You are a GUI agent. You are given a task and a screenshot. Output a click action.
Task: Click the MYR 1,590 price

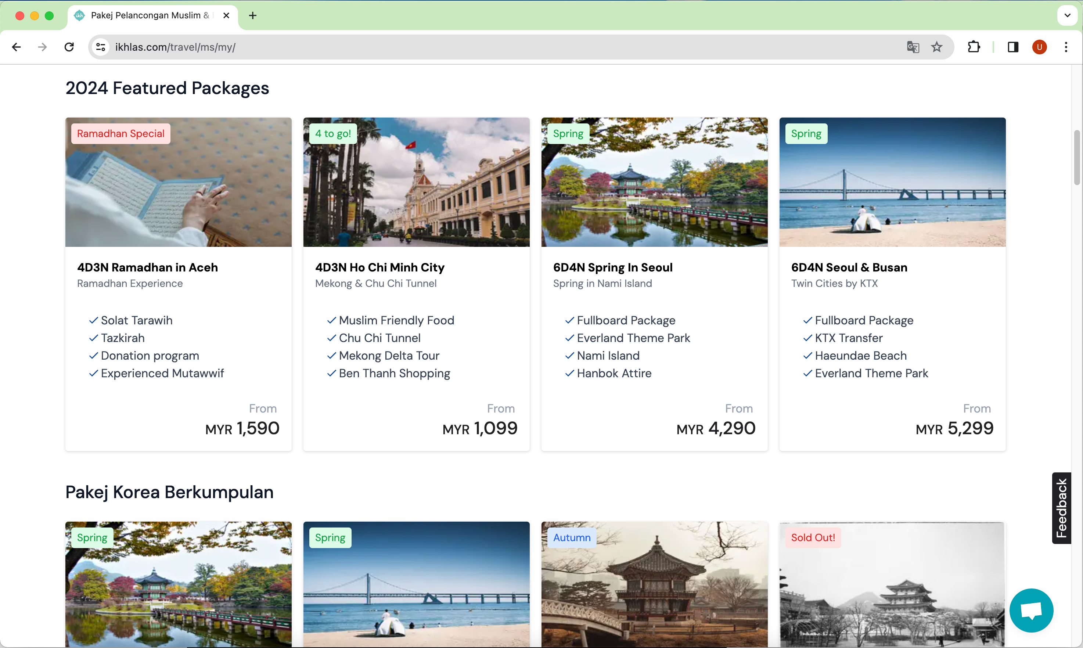point(242,428)
